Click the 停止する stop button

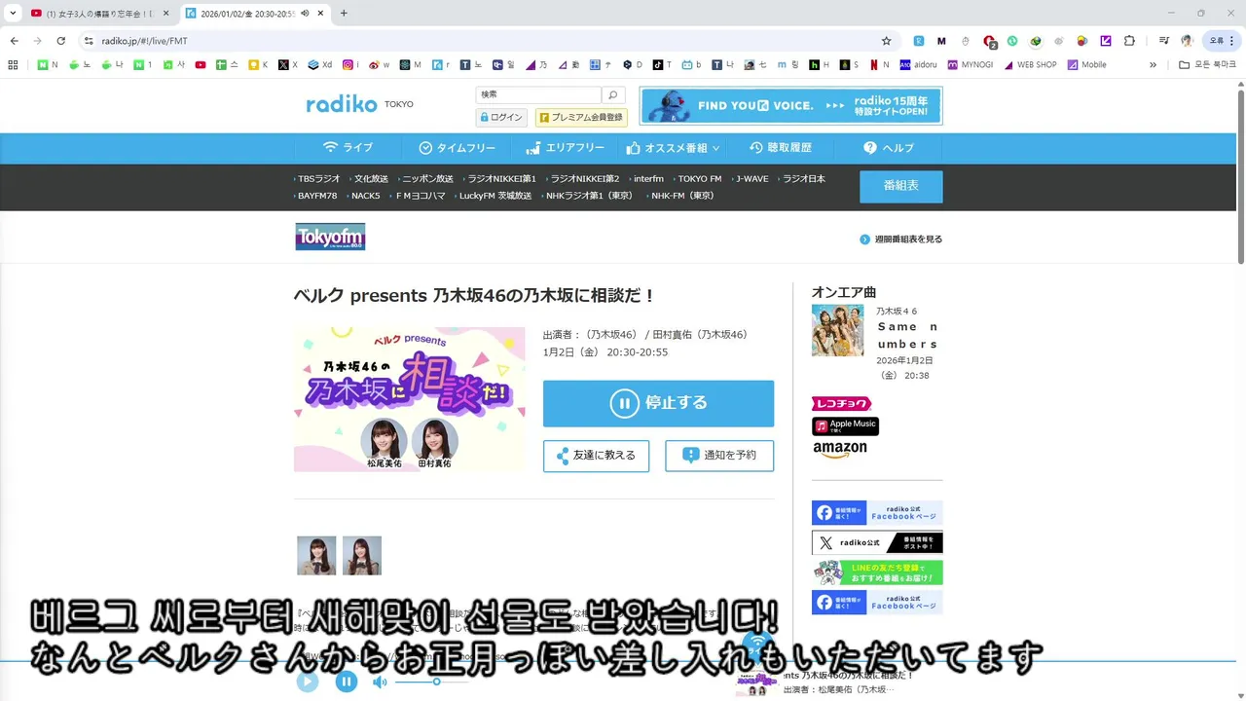coord(658,403)
